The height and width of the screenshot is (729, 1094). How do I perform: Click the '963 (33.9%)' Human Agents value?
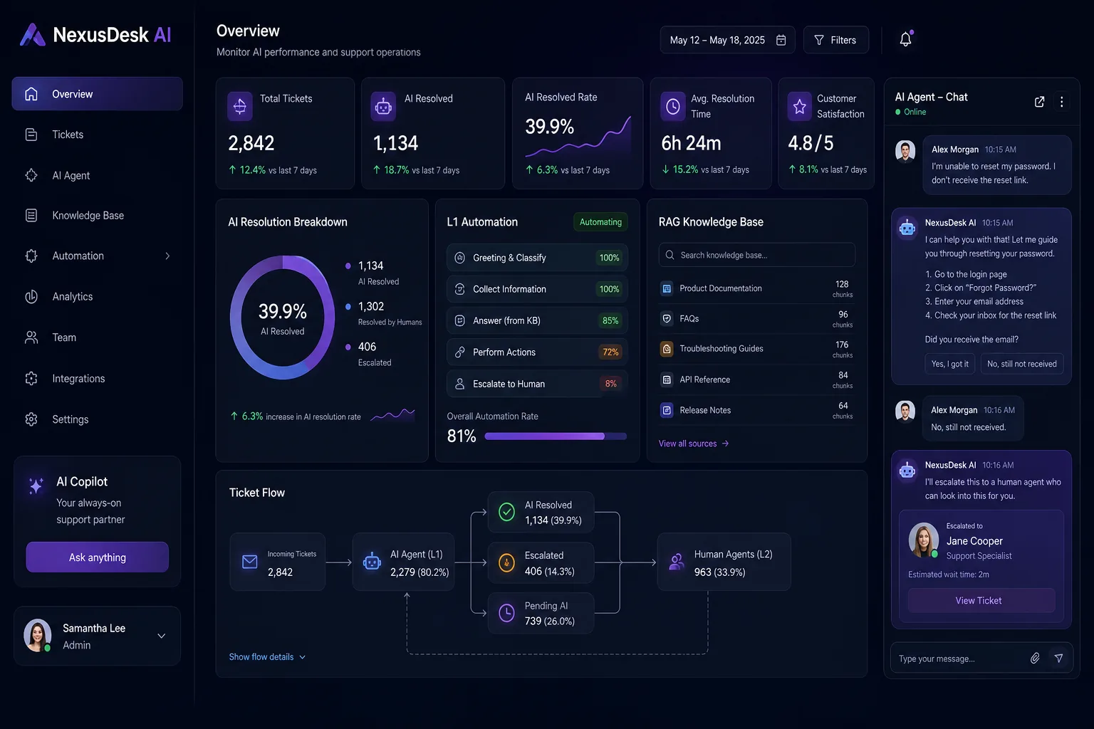coord(719,572)
